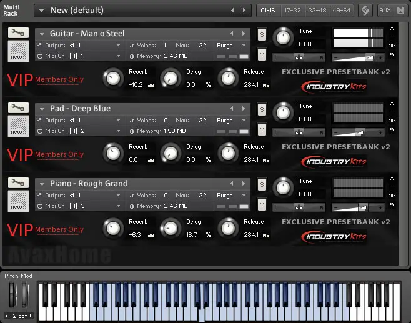Shift keyboard octave down with left arrow
This screenshot has width=411, height=323.
[x=6, y=316]
